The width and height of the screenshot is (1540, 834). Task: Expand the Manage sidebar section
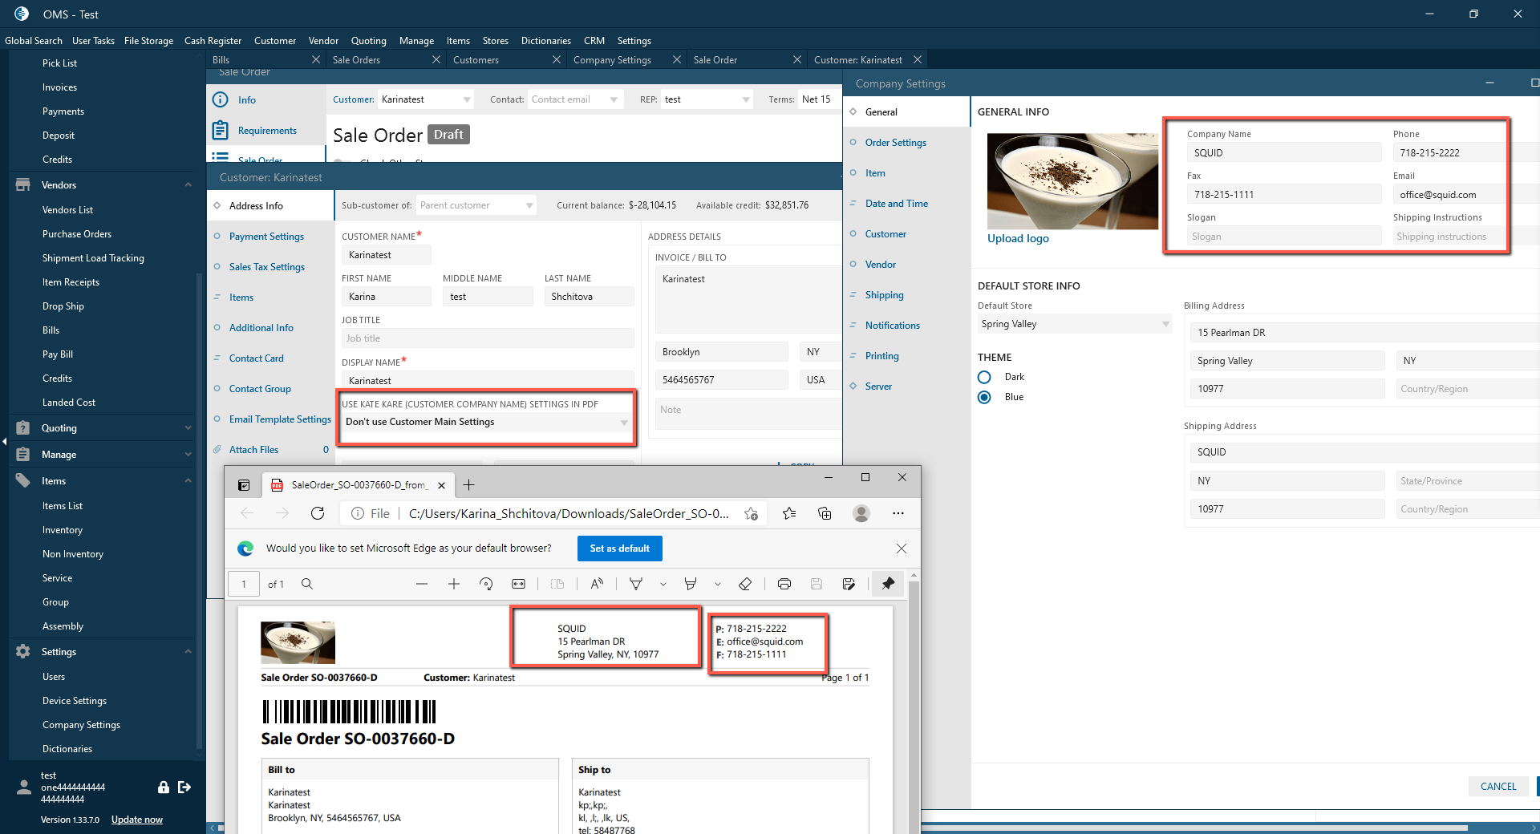[188, 455]
